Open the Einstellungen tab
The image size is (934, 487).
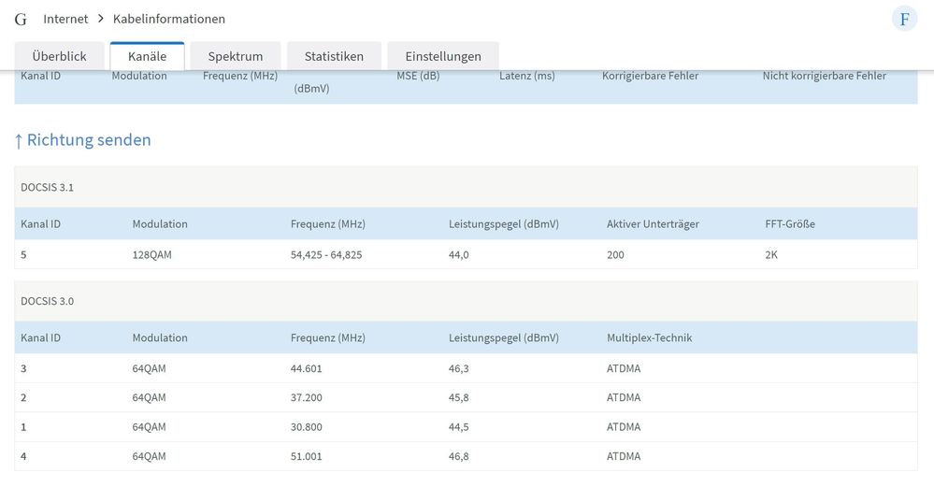pyautogui.click(x=443, y=56)
